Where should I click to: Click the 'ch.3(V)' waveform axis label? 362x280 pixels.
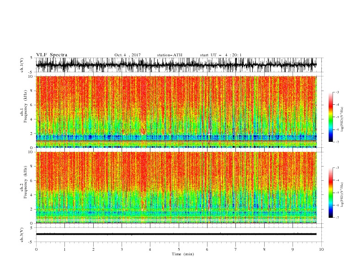(22, 235)
